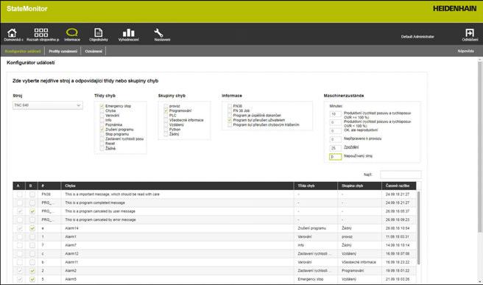The width and height of the screenshot is (483, 285).
Task: Toggle the Programování group checkbox
Action: [166, 110]
